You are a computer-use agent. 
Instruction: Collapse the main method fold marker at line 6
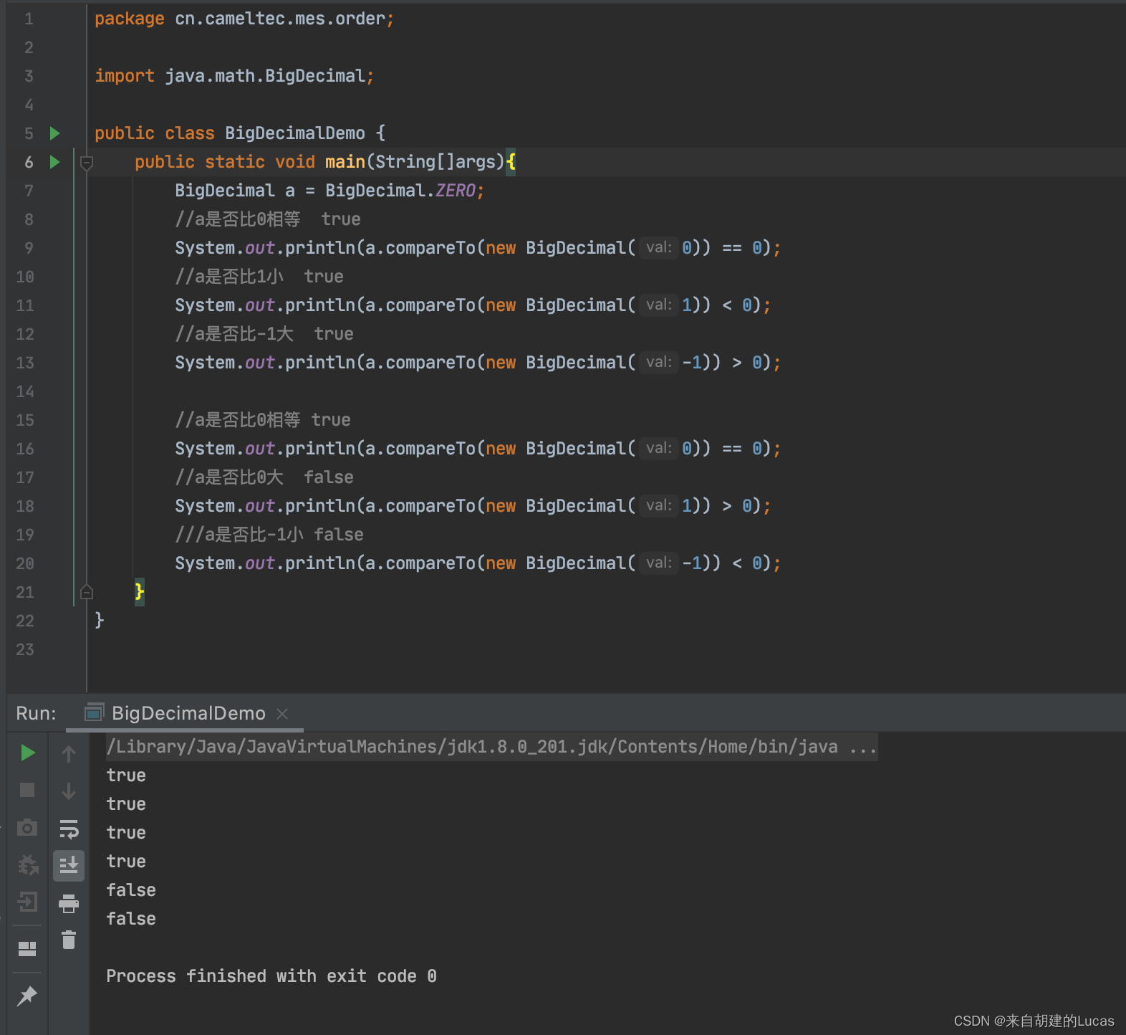pos(87,163)
